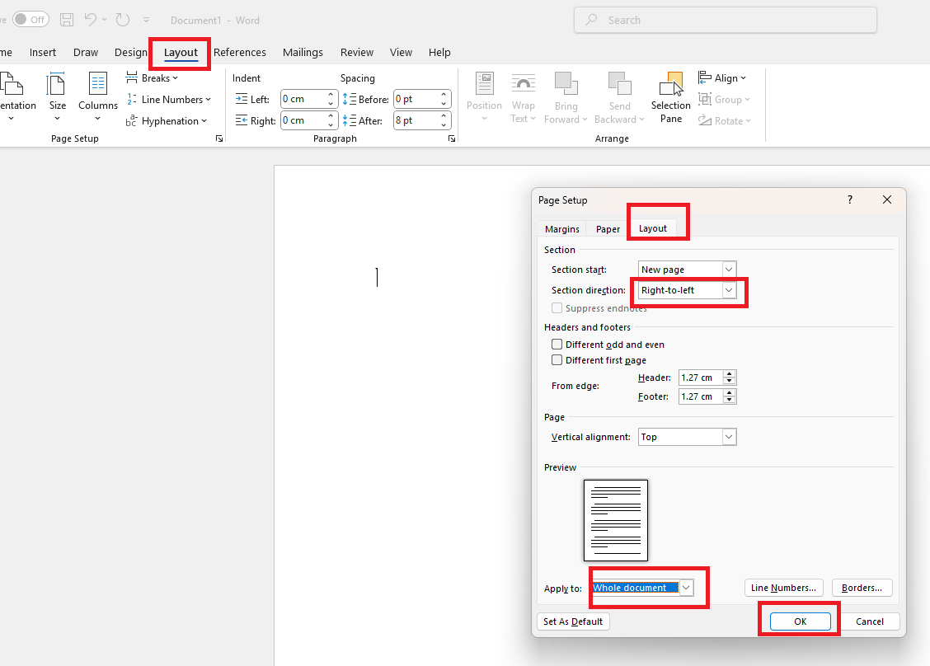The height and width of the screenshot is (666, 930).
Task: Click the Undo arrow icon
Action: point(91,20)
